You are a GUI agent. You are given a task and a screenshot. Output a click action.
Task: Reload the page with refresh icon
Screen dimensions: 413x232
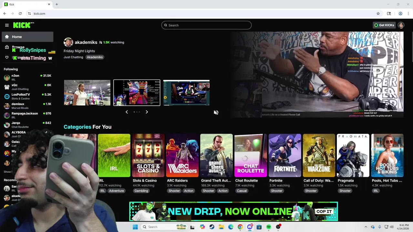[x=20, y=14]
